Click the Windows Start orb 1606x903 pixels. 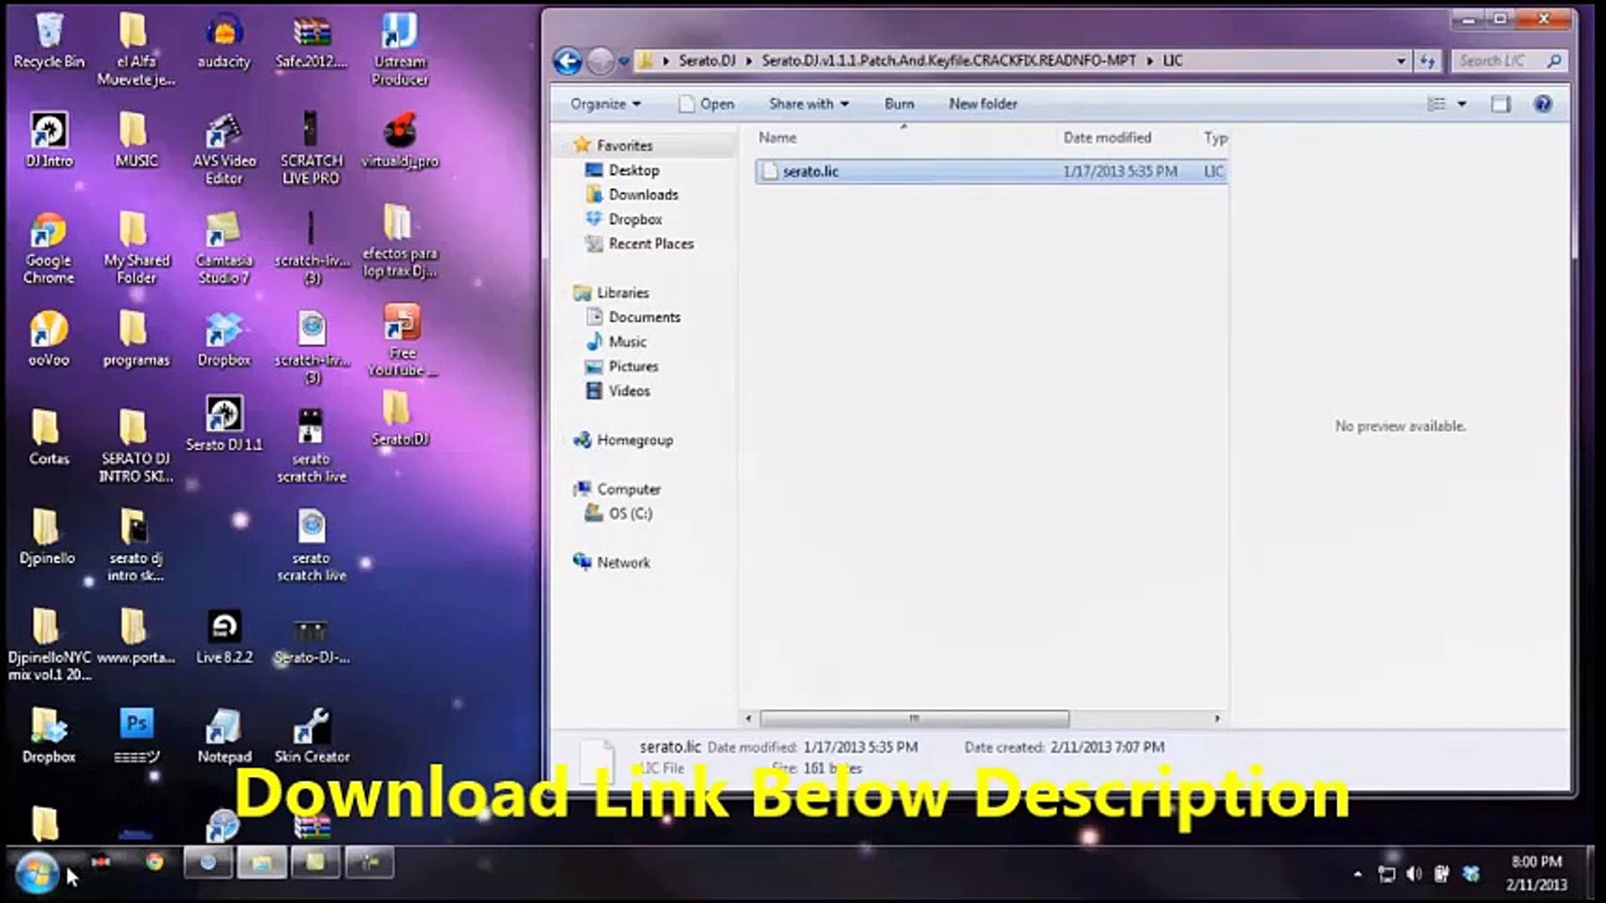point(37,872)
